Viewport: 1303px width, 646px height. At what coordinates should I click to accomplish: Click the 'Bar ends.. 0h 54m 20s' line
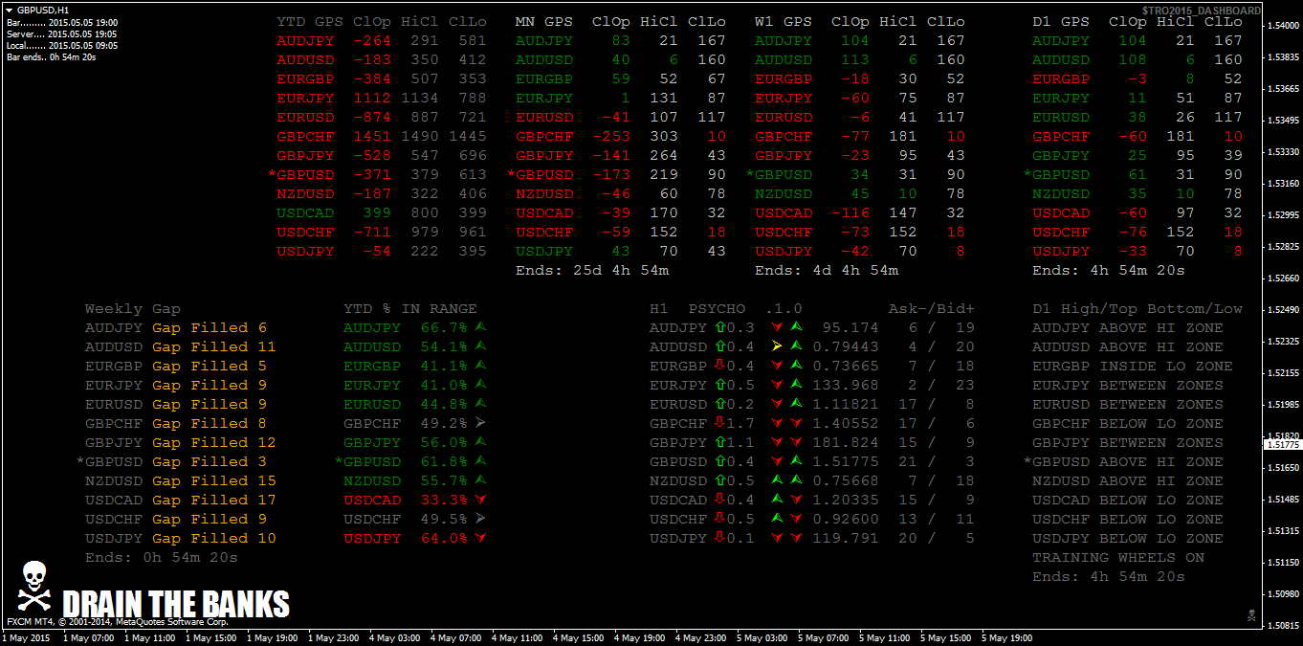tap(51, 56)
